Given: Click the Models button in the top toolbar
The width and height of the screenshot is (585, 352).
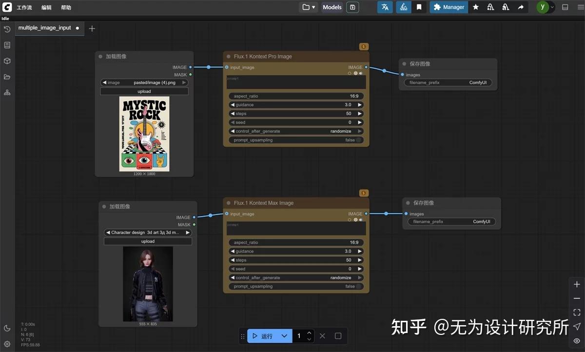Looking at the screenshot, I should click(x=331, y=7).
